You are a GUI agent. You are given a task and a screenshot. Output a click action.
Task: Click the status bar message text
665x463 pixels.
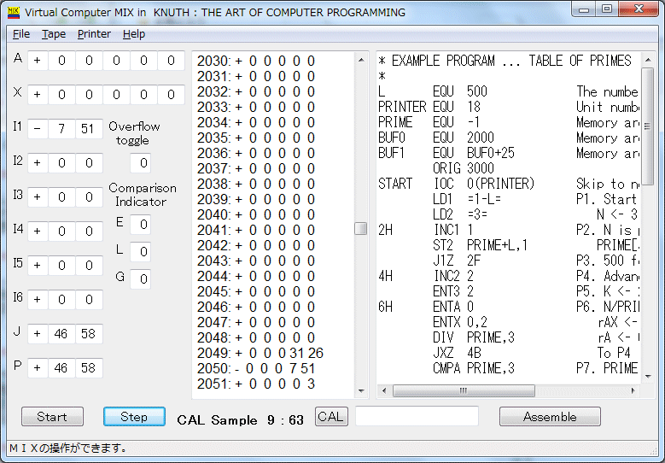(68, 448)
